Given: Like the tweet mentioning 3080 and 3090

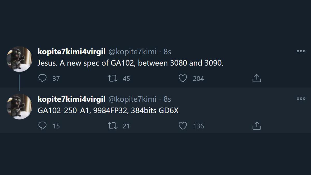Looking at the screenshot, I should point(183,78).
